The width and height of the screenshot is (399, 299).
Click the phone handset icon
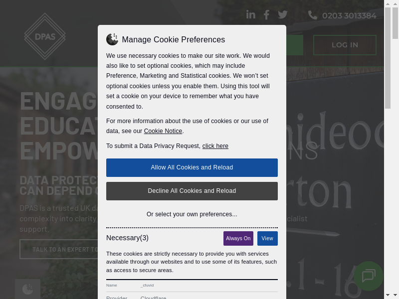(x=313, y=15)
